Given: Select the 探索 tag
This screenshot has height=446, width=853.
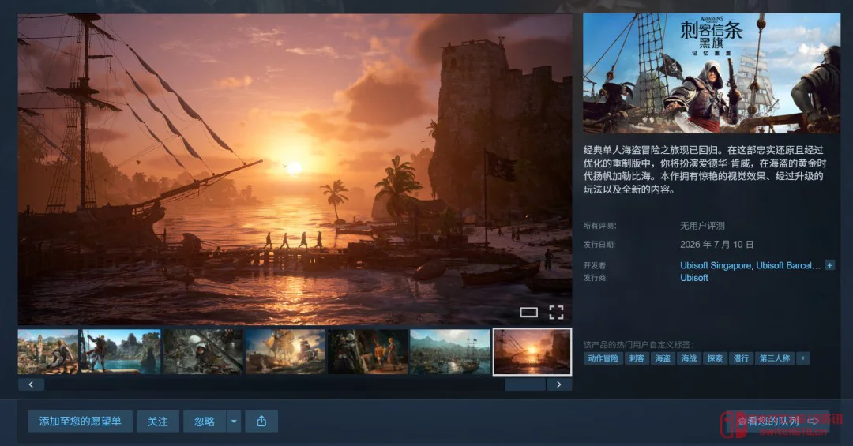Looking at the screenshot, I should [715, 358].
